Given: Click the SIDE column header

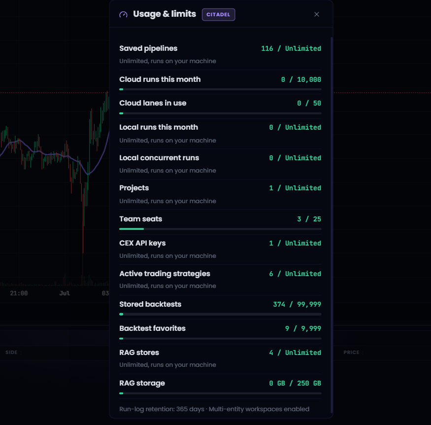Looking at the screenshot, I should 11,353.
